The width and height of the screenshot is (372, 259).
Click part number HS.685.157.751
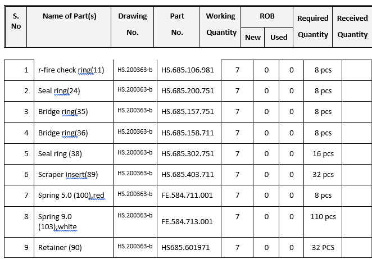pyautogui.click(x=187, y=112)
